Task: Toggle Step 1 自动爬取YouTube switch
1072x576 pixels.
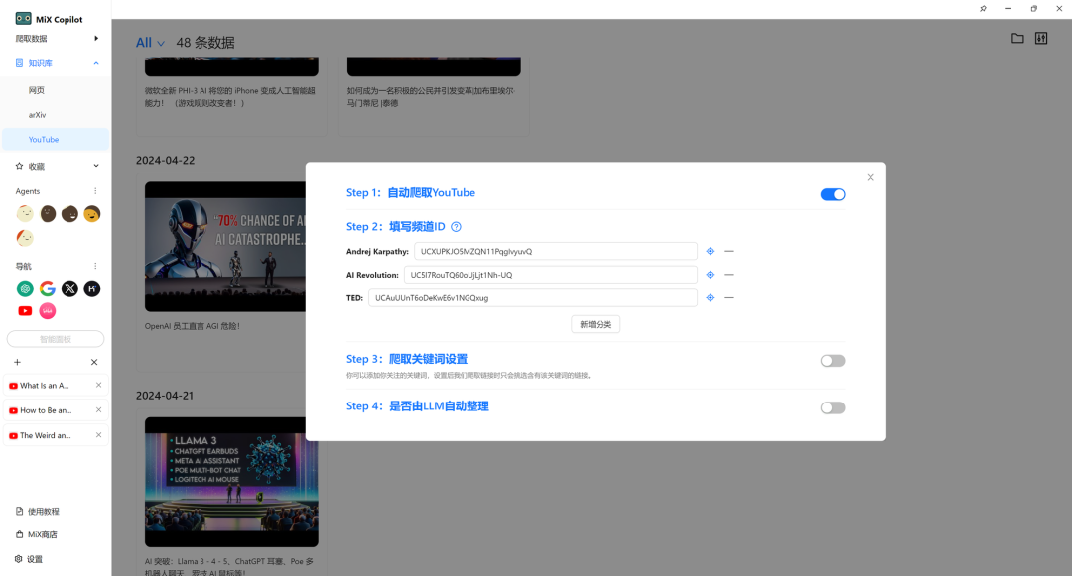Action: tap(833, 194)
